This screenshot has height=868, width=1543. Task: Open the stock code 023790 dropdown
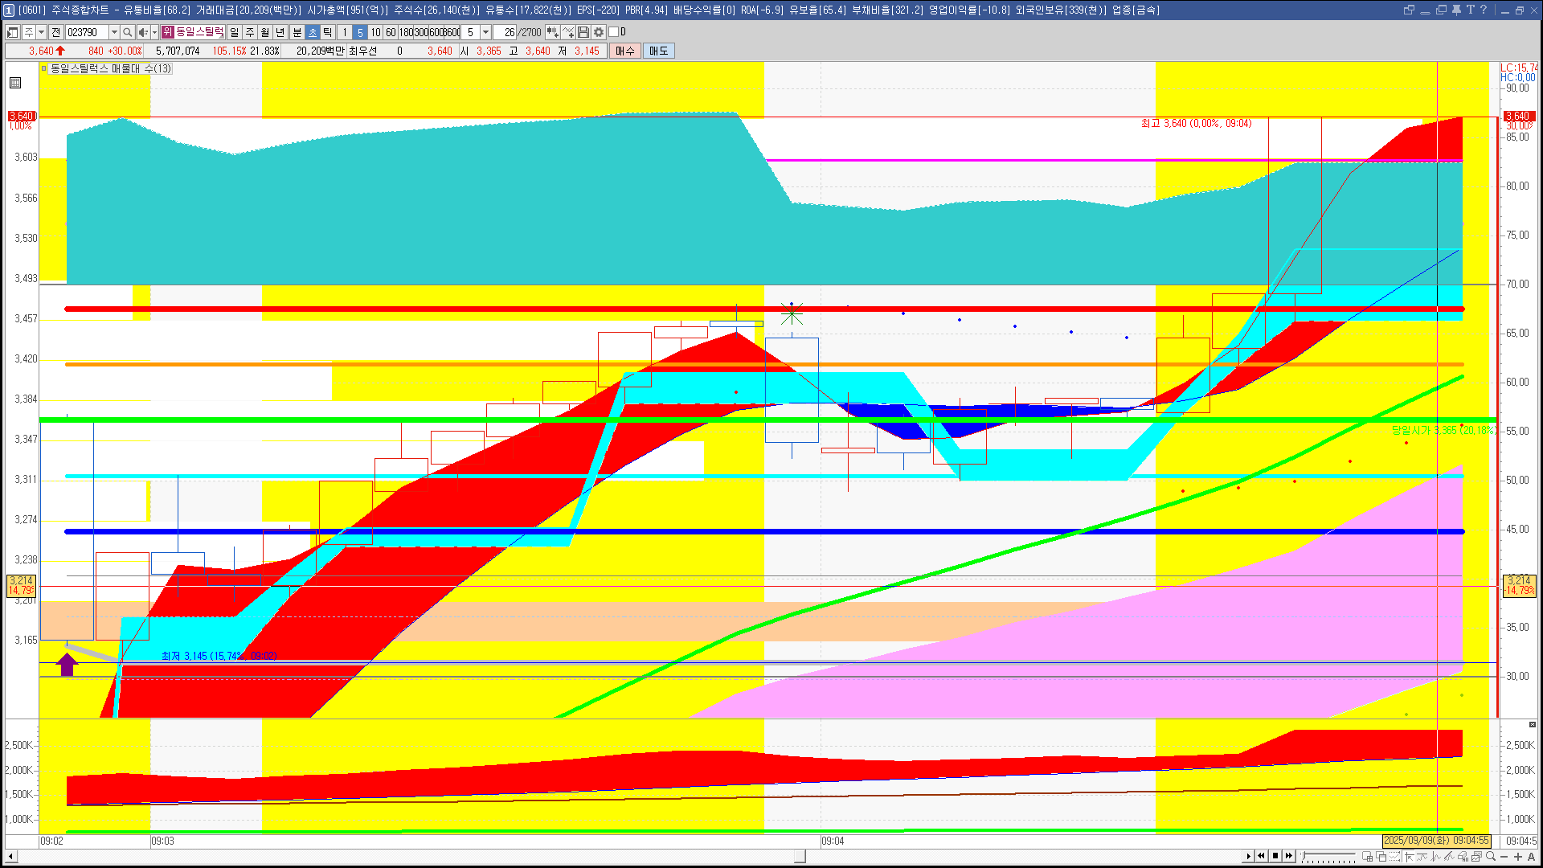[114, 32]
